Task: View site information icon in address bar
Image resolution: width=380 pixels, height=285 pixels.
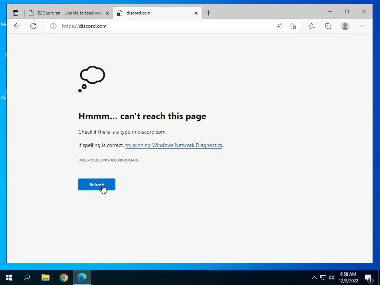Action: (53, 26)
